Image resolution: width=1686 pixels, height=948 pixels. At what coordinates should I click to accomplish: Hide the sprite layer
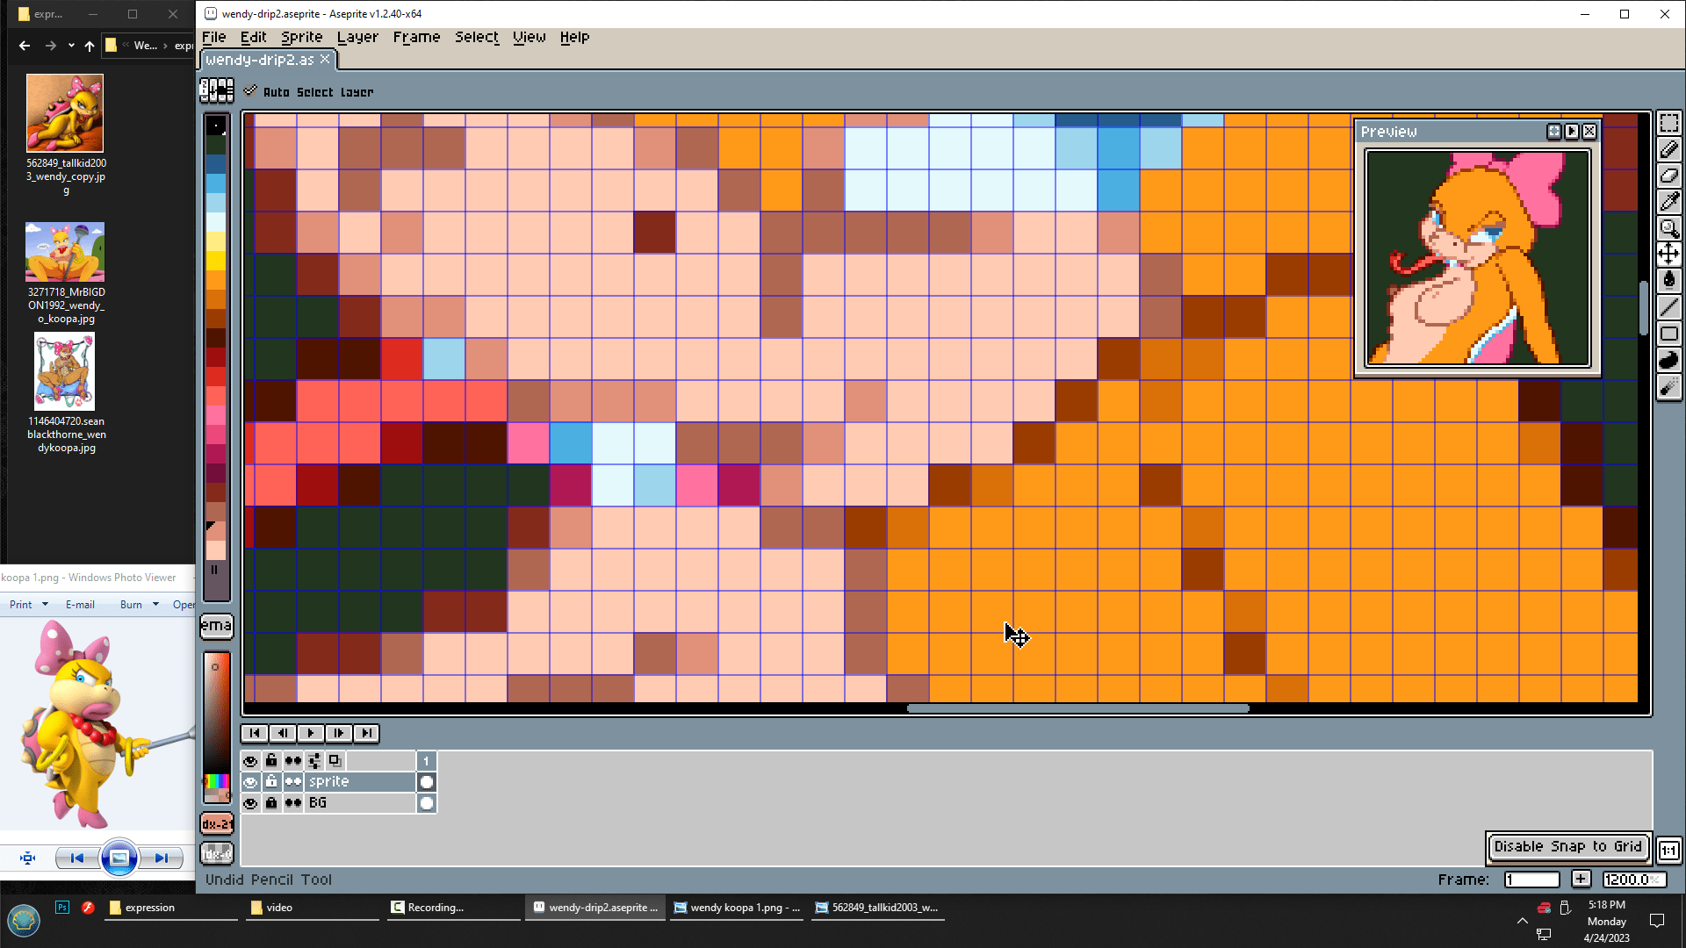(x=250, y=781)
